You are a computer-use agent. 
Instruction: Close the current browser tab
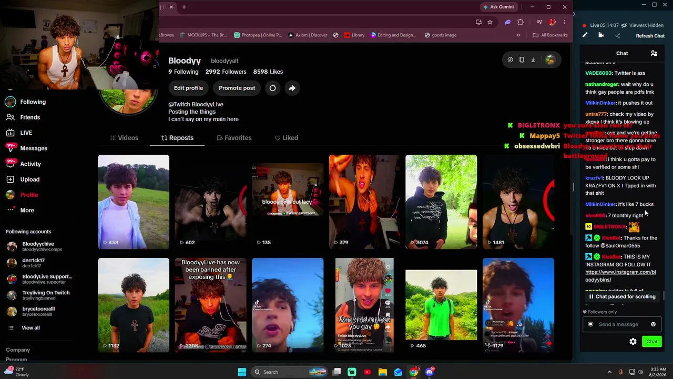point(171,7)
